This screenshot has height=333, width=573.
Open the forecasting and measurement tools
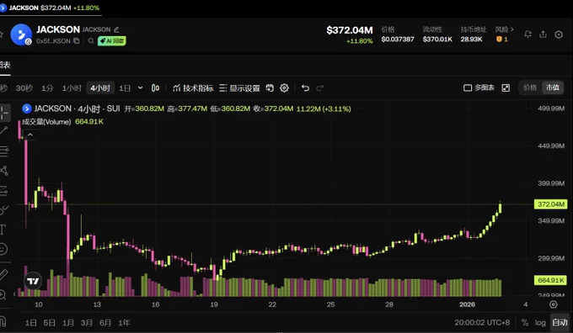coord(3,190)
